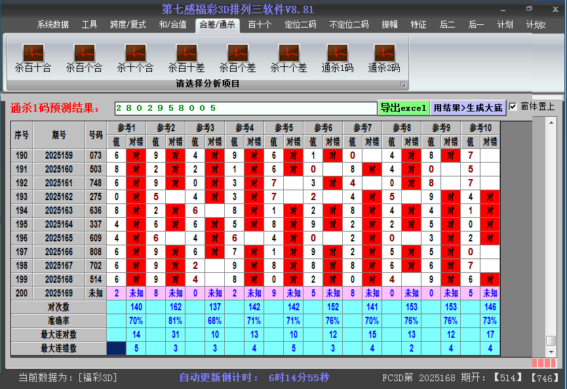Restore down the application window
Screen dimensions: 567x389
[x=529, y=9]
